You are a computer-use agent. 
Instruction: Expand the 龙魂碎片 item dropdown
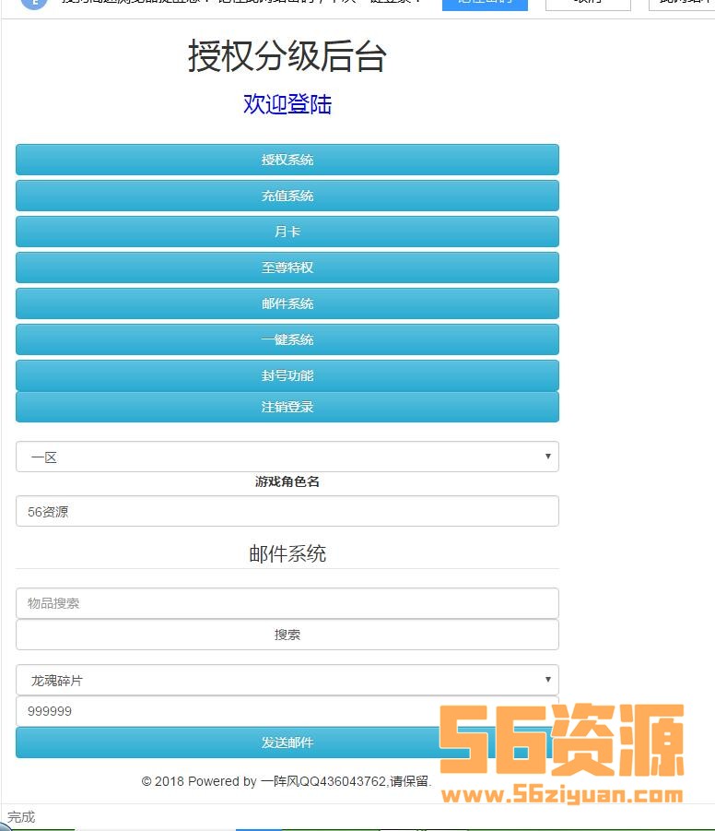coord(287,681)
